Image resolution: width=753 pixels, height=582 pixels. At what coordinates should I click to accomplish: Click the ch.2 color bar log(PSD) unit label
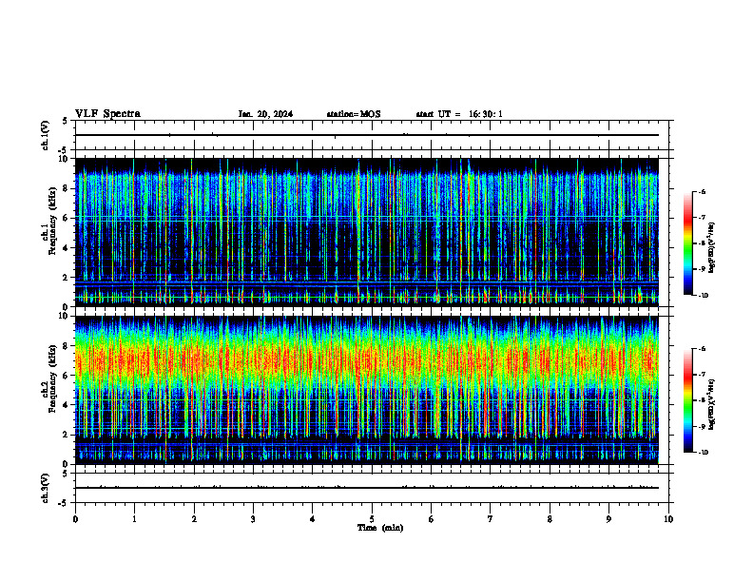pos(712,404)
